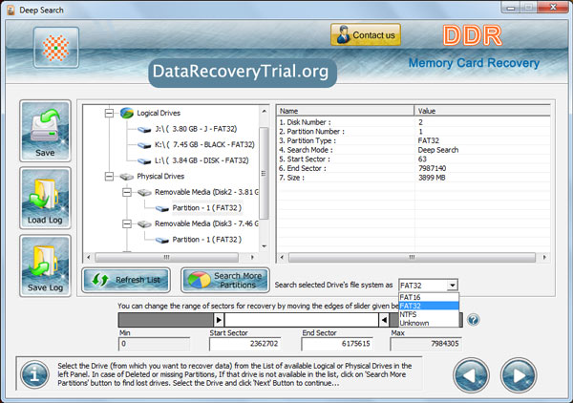573x403 pixels.
Task: Click the blue help question mark icon
Action: 474,320
